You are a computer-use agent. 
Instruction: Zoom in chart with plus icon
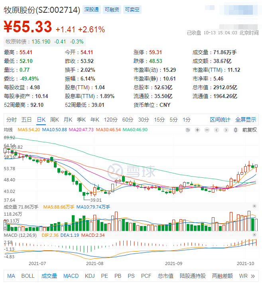197,130
